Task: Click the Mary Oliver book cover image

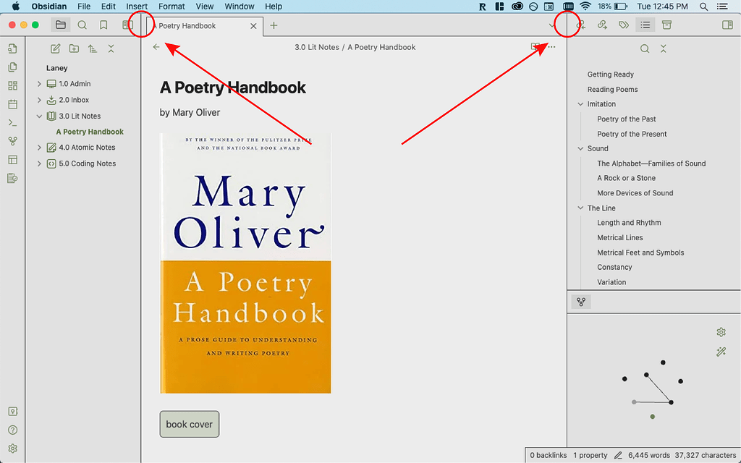Action: coord(245,263)
